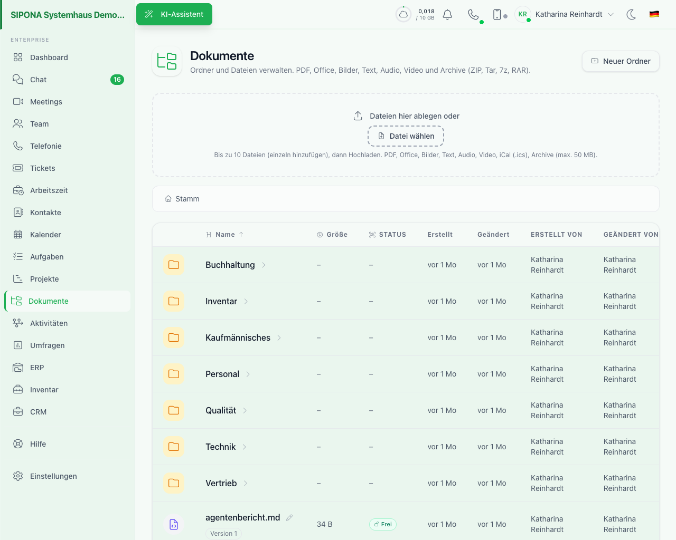676x540 pixels.
Task: Open Dashboard in the sidebar
Action: 68,57
